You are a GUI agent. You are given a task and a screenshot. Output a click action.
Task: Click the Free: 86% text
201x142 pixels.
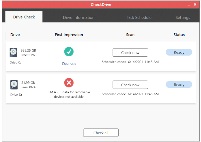coord(28,87)
